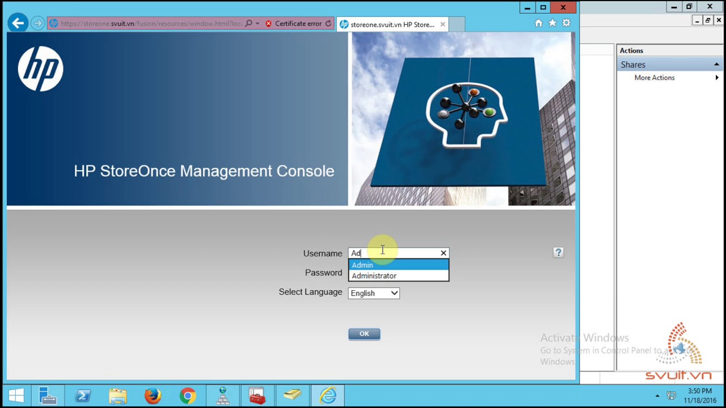This screenshot has height=408, width=726.
Task: Click More Actions in the Actions pane
Action: click(655, 78)
